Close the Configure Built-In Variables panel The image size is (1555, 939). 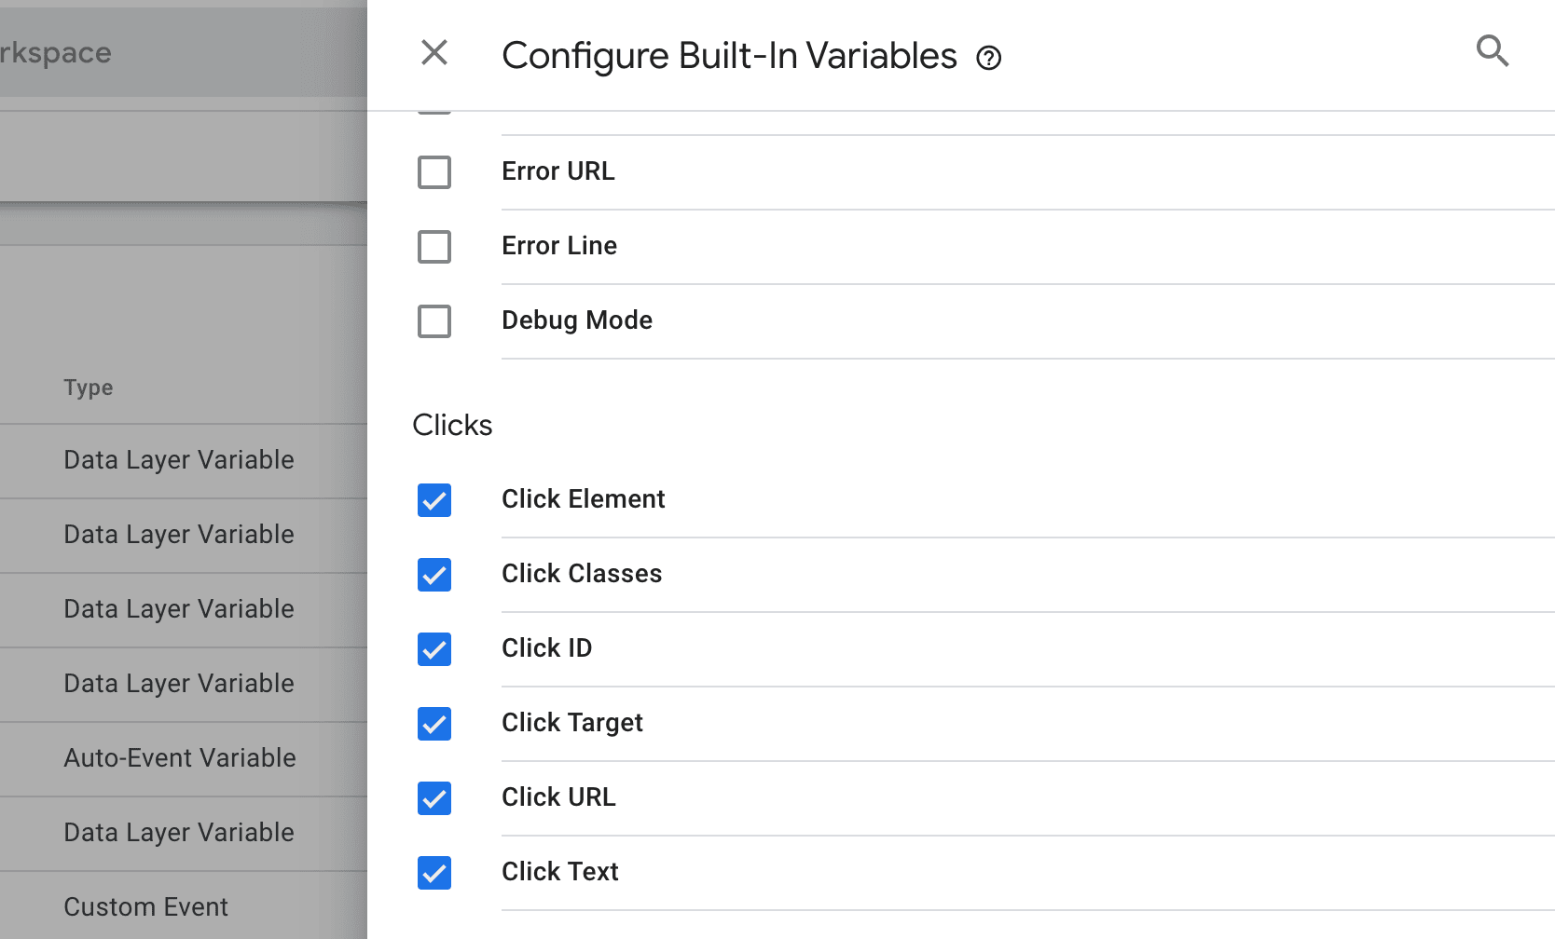[x=433, y=53]
